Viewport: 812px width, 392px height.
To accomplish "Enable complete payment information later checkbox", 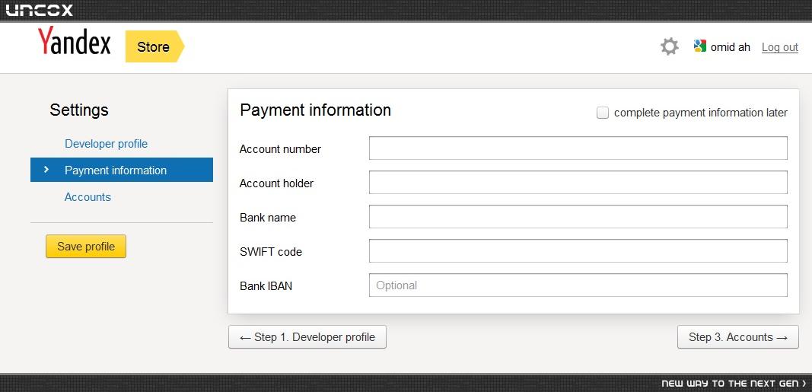I will point(602,113).
